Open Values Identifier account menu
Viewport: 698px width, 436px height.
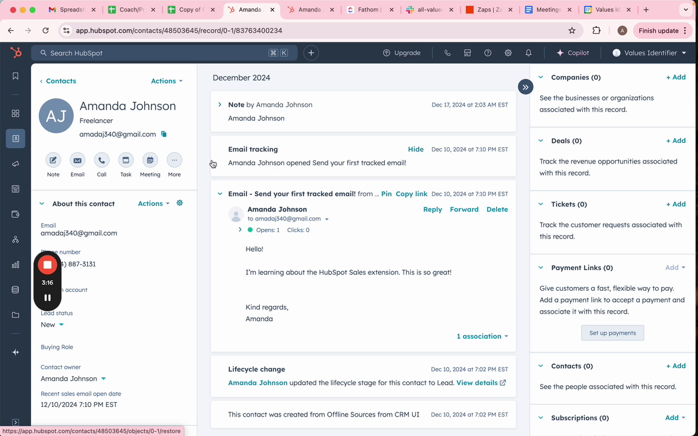click(650, 53)
